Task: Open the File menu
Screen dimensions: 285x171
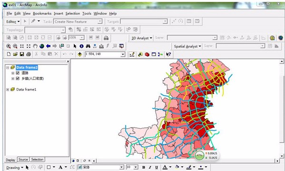Action: pos(9,13)
